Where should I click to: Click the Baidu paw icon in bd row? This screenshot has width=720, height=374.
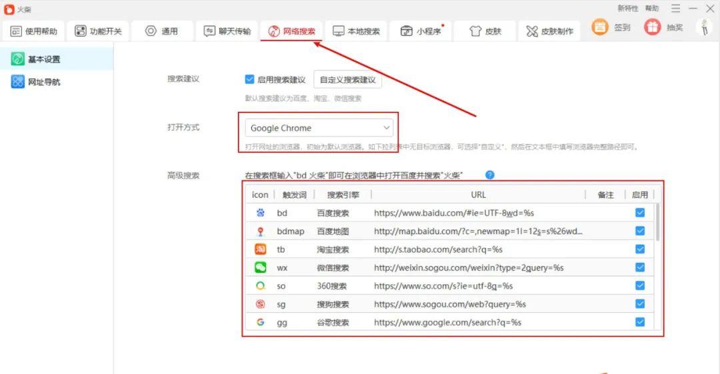[261, 213]
